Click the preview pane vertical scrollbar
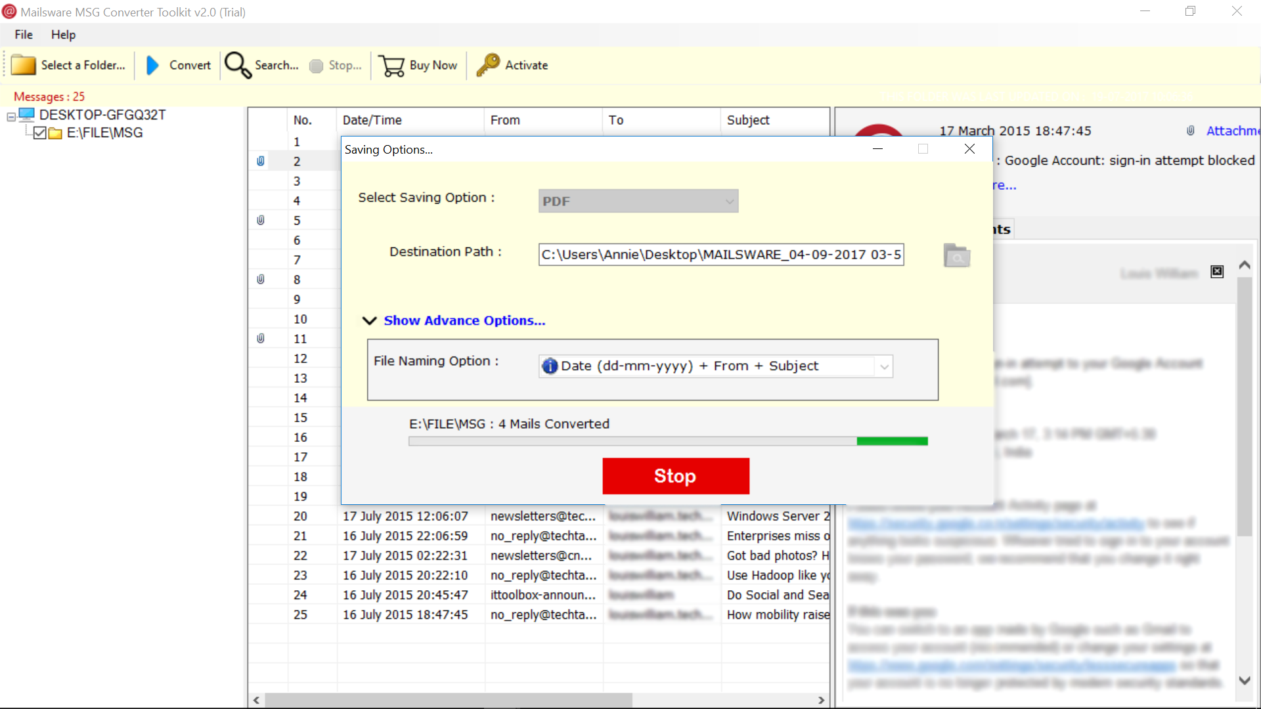This screenshot has height=709, width=1261. [1245, 407]
